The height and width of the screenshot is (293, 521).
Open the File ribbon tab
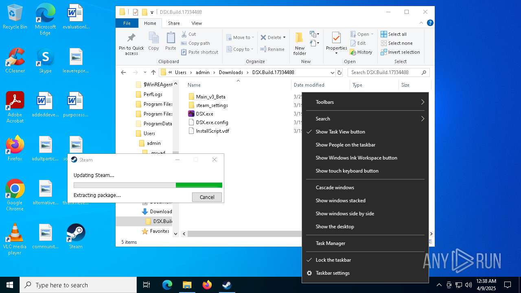tap(127, 23)
